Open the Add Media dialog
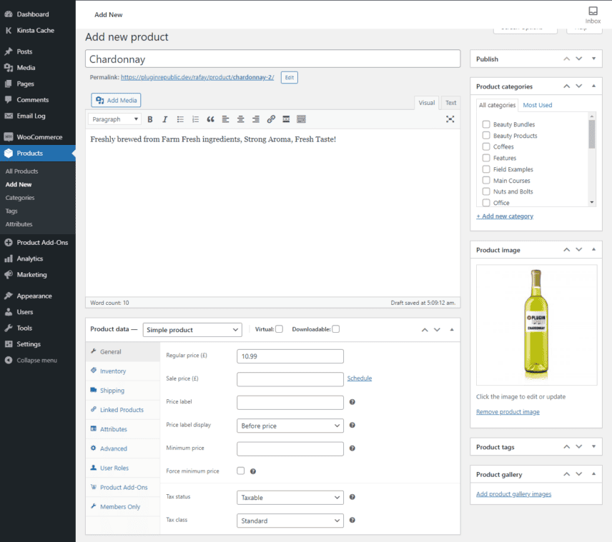 (115, 100)
